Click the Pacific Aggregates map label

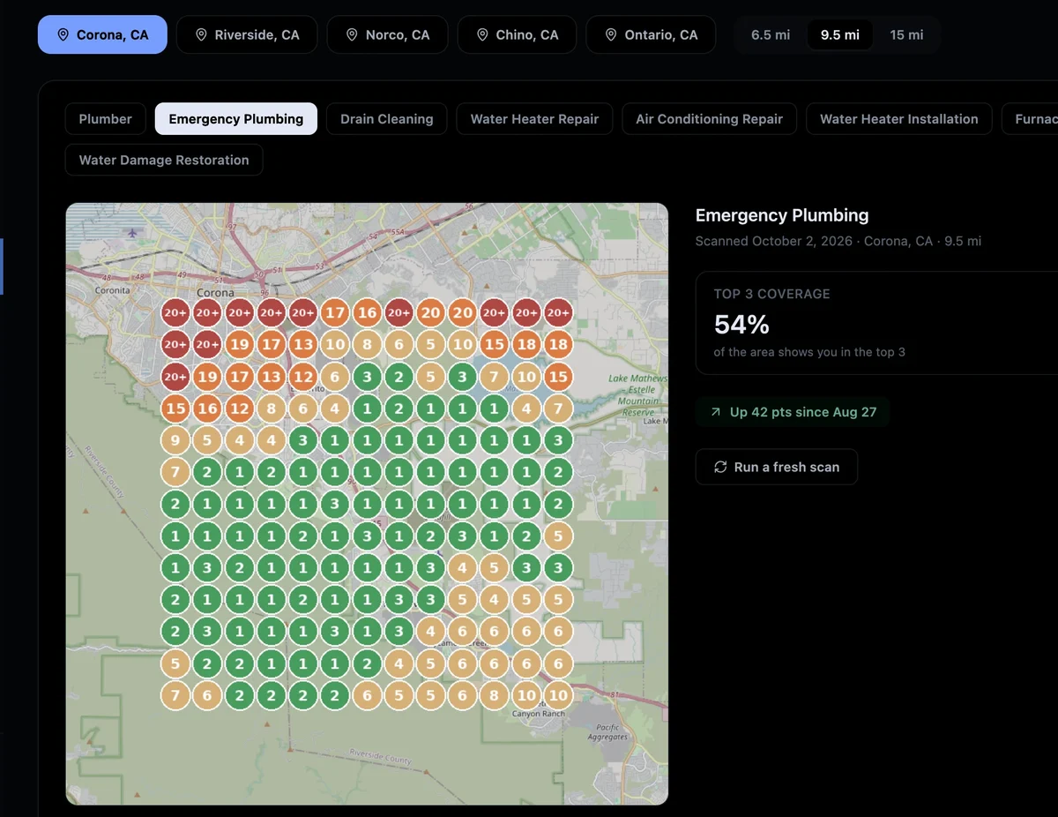point(607,732)
